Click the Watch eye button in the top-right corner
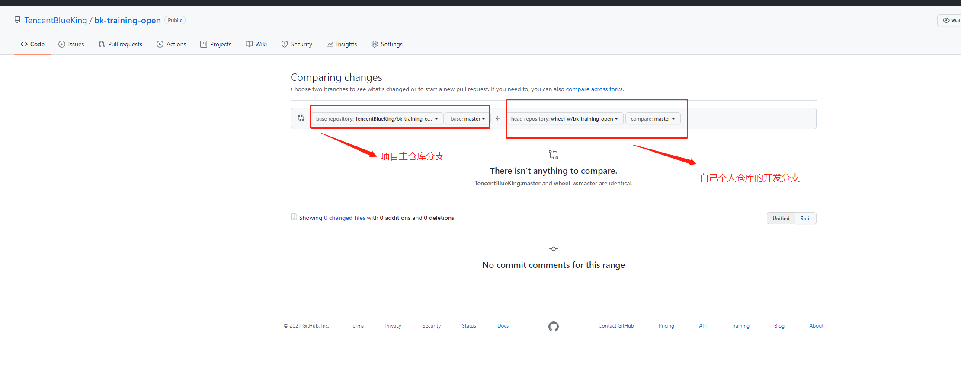The height and width of the screenshot is (388, 961). pyautogui.click(x=950, y=20)
